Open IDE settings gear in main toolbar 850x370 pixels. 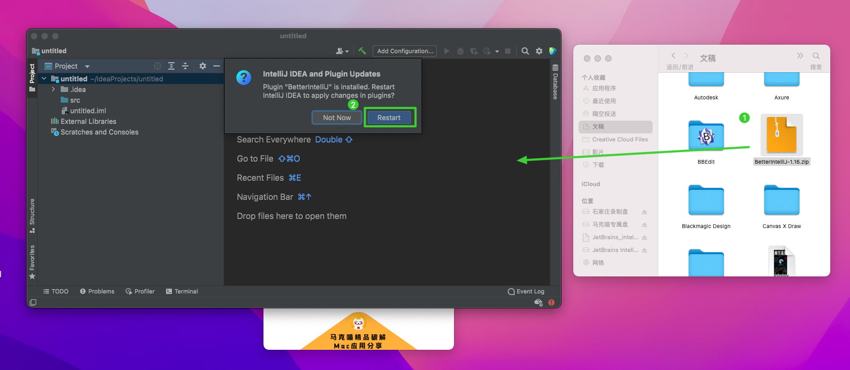pos(539,51)
